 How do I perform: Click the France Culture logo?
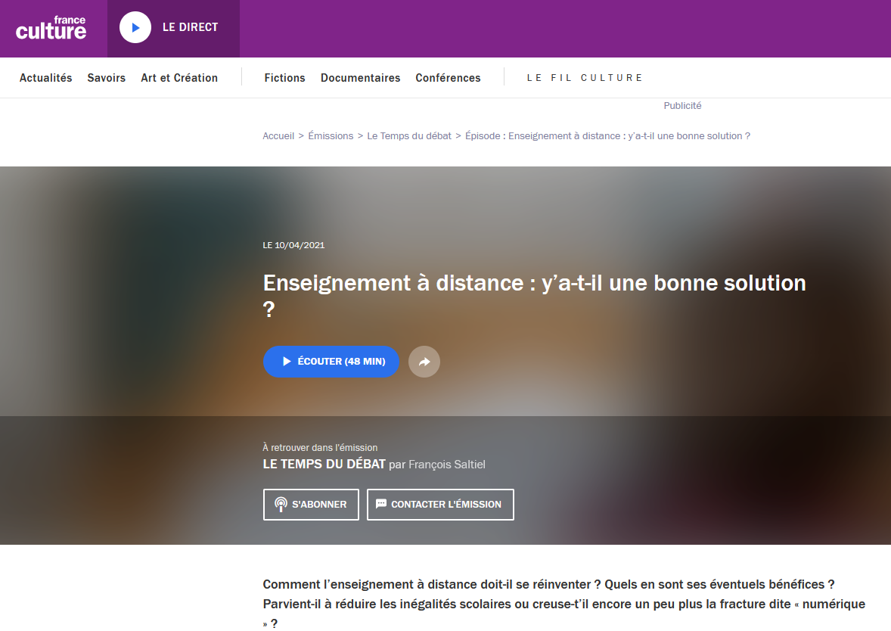pyautogui.click(x=51, y=29)
